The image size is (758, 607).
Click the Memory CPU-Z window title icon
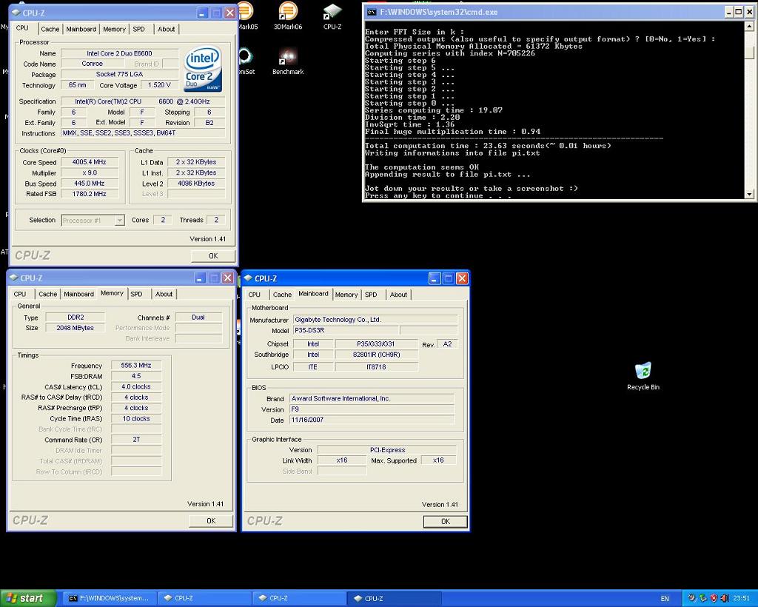tap(13, 278)
